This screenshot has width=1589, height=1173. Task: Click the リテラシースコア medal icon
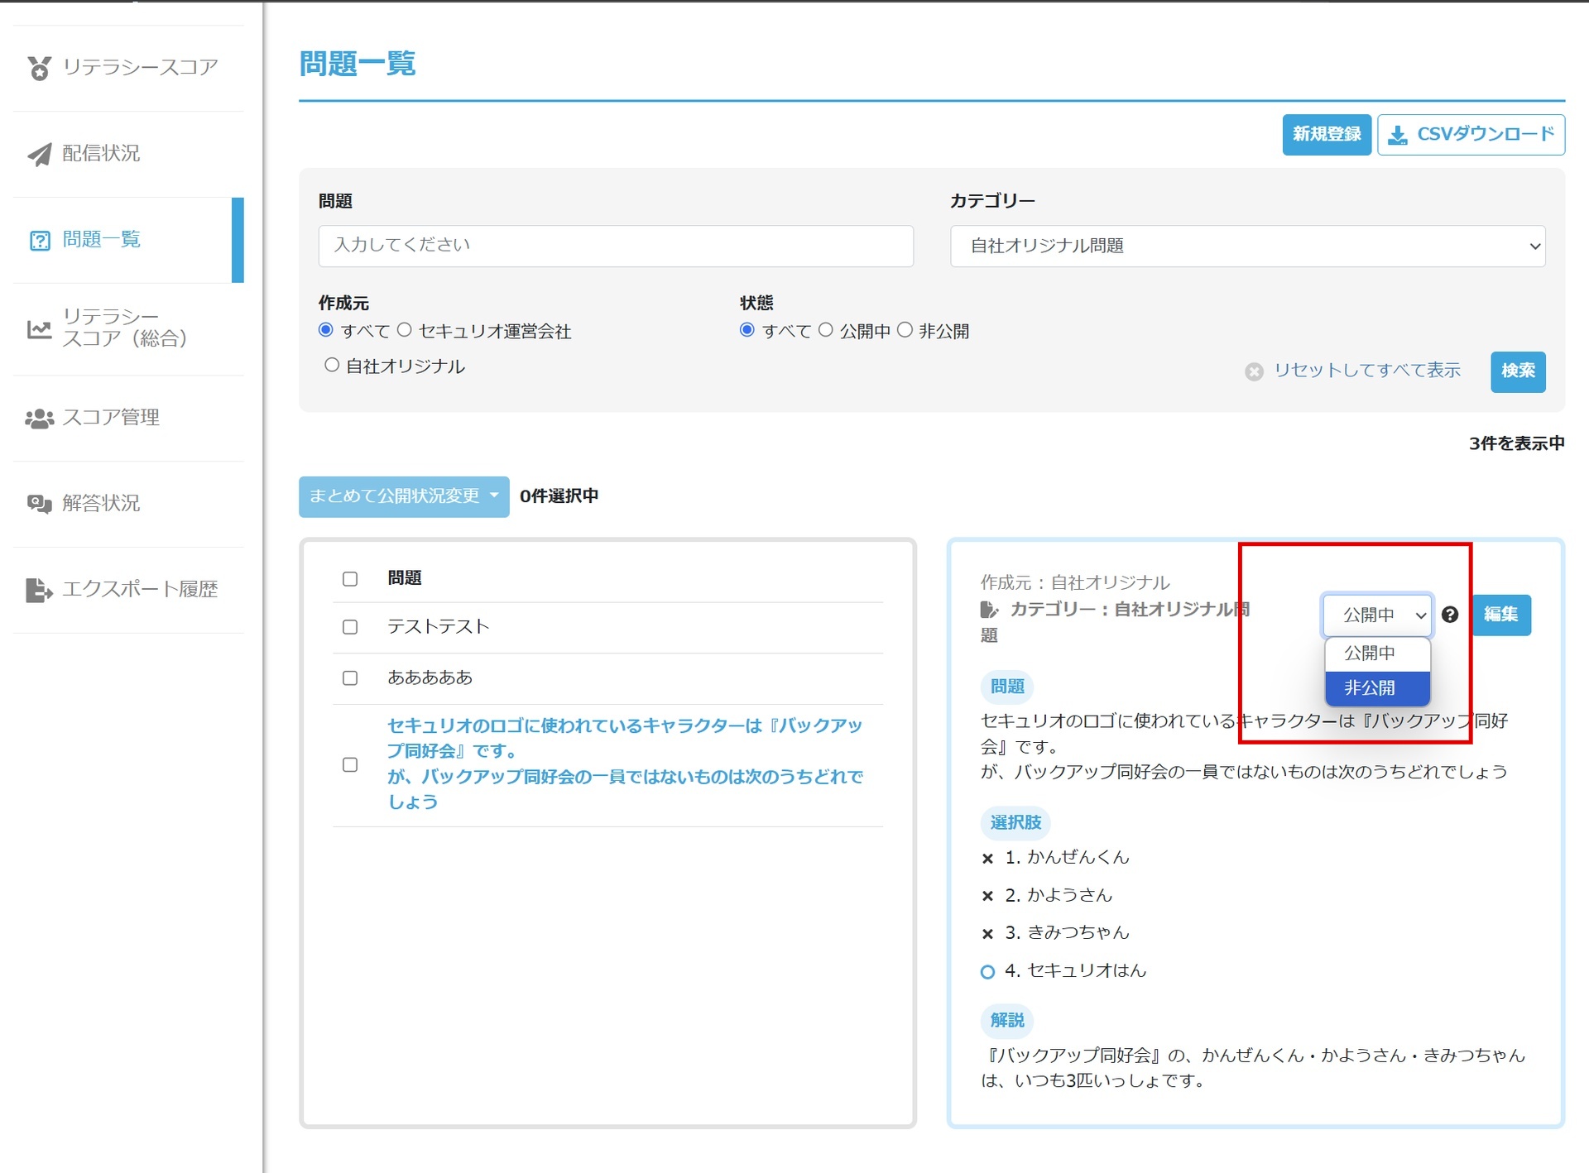(39, 68)
